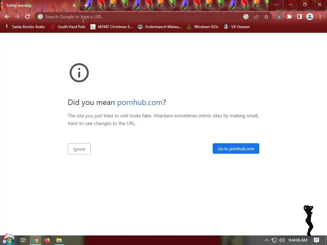This screenshot has width=327, height=245.
Task: Open the volume control tray icon
Action: 282,240
